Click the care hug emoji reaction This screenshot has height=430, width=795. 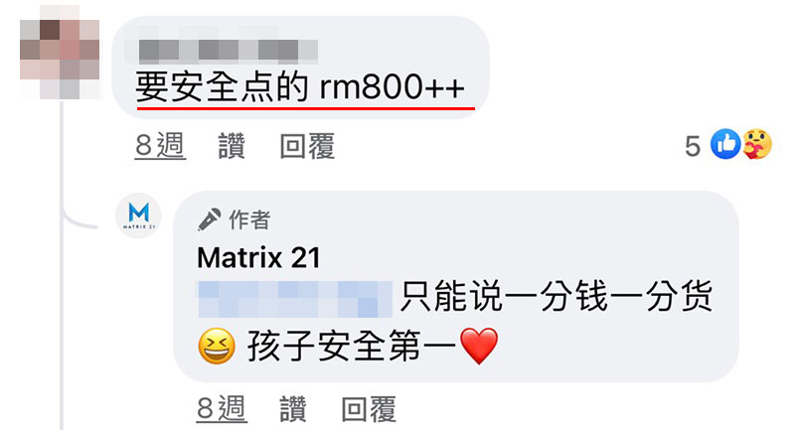(x=757, y=144)
